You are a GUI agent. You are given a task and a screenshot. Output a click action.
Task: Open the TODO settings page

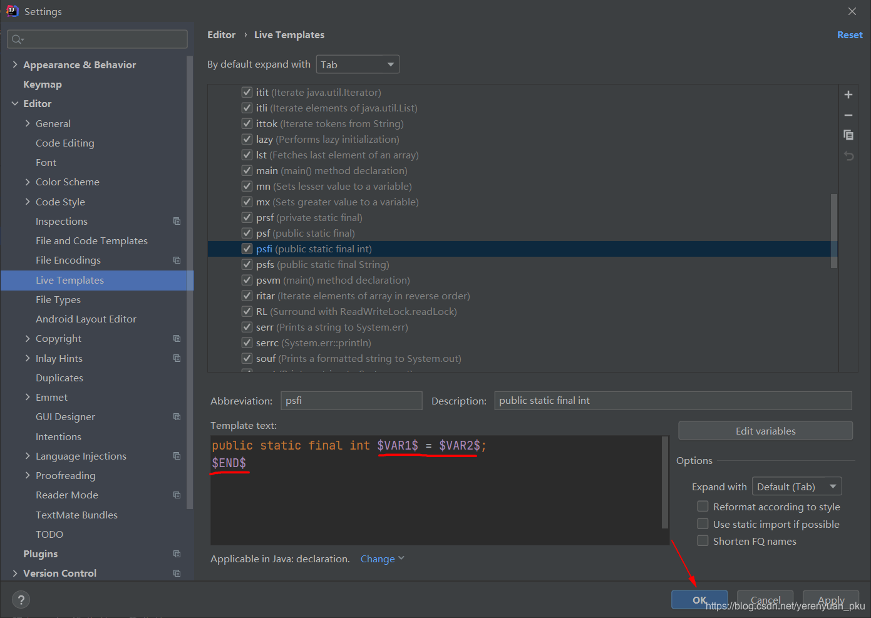[x=49, y=534]
